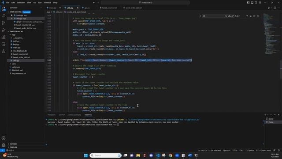This screenshot has height=159, width=282.
Task: Toggle Match Case in find widget
Action: (x=226, y=16)
